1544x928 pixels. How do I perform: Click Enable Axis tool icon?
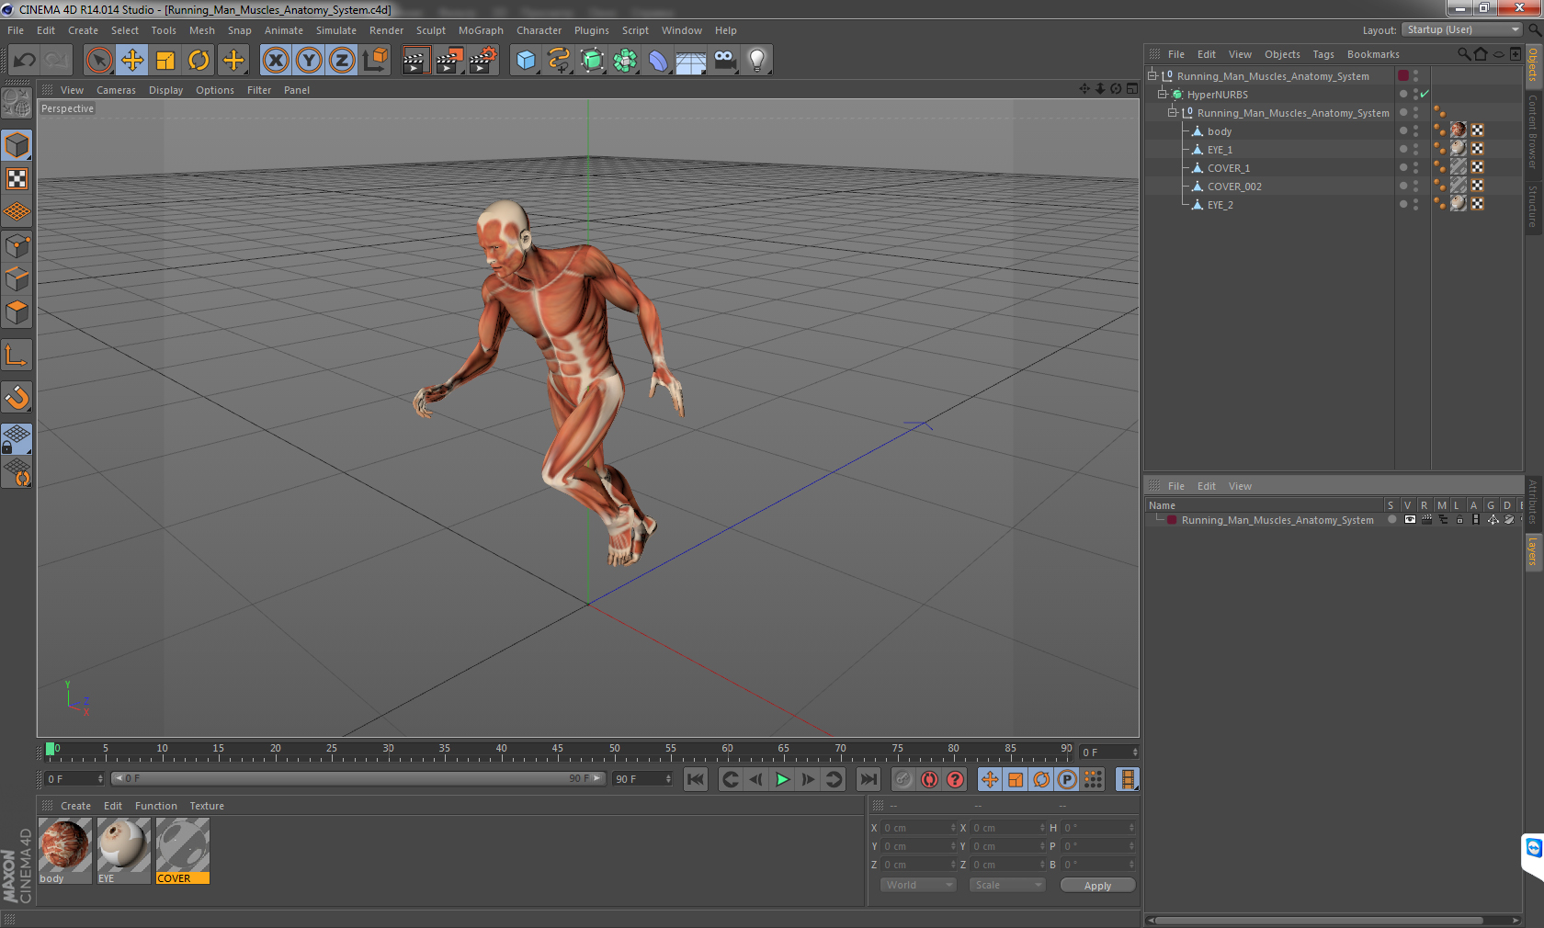tap(17, 356)
